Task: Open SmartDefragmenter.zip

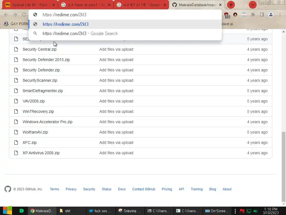Action: (43, 91)
